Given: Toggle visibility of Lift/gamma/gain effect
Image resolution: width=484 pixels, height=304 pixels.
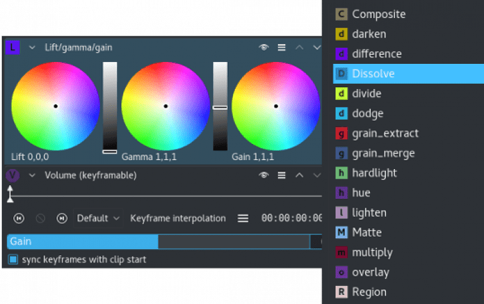Looking at the screenshot, I should click(x=263, y=47).
